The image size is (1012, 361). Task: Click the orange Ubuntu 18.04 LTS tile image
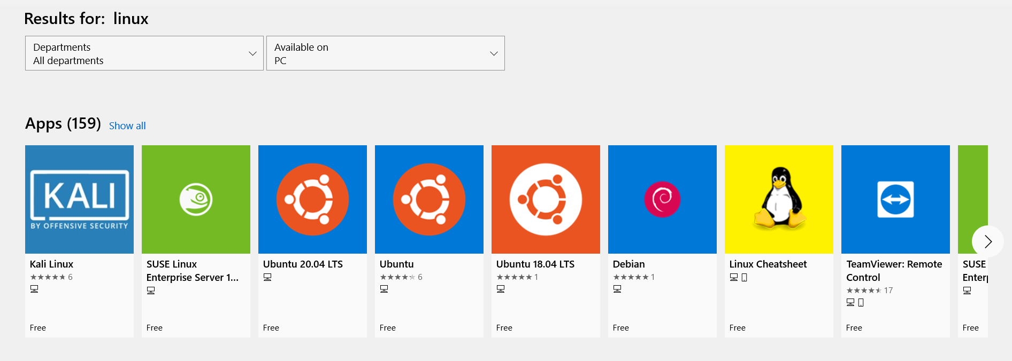pyautogui.click(x=546, y=199)
